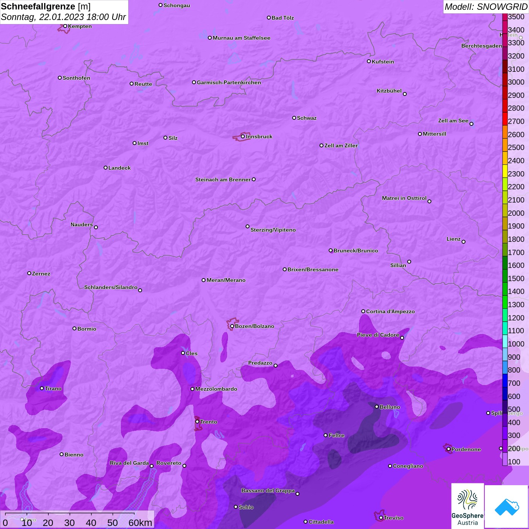
Task: Click the Kufstein location dot
Action: (369, 61)
